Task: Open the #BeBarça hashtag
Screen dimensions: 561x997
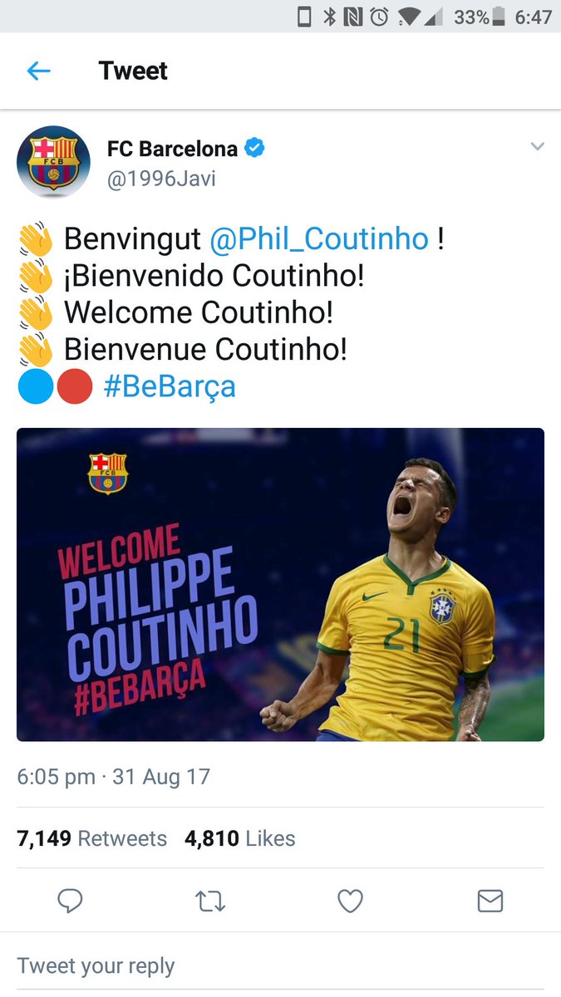Action: pos(170,386)
